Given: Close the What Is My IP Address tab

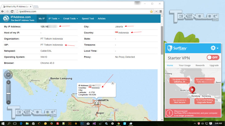Looking at the screenshot, I should [x=31, y=6].
